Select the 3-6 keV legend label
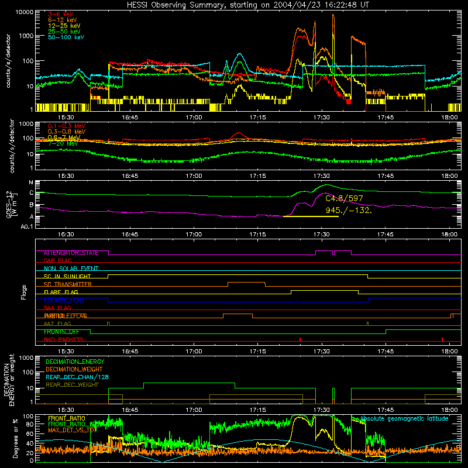The width and height of the screenshot is (468, 468). [x=60, y=14]
